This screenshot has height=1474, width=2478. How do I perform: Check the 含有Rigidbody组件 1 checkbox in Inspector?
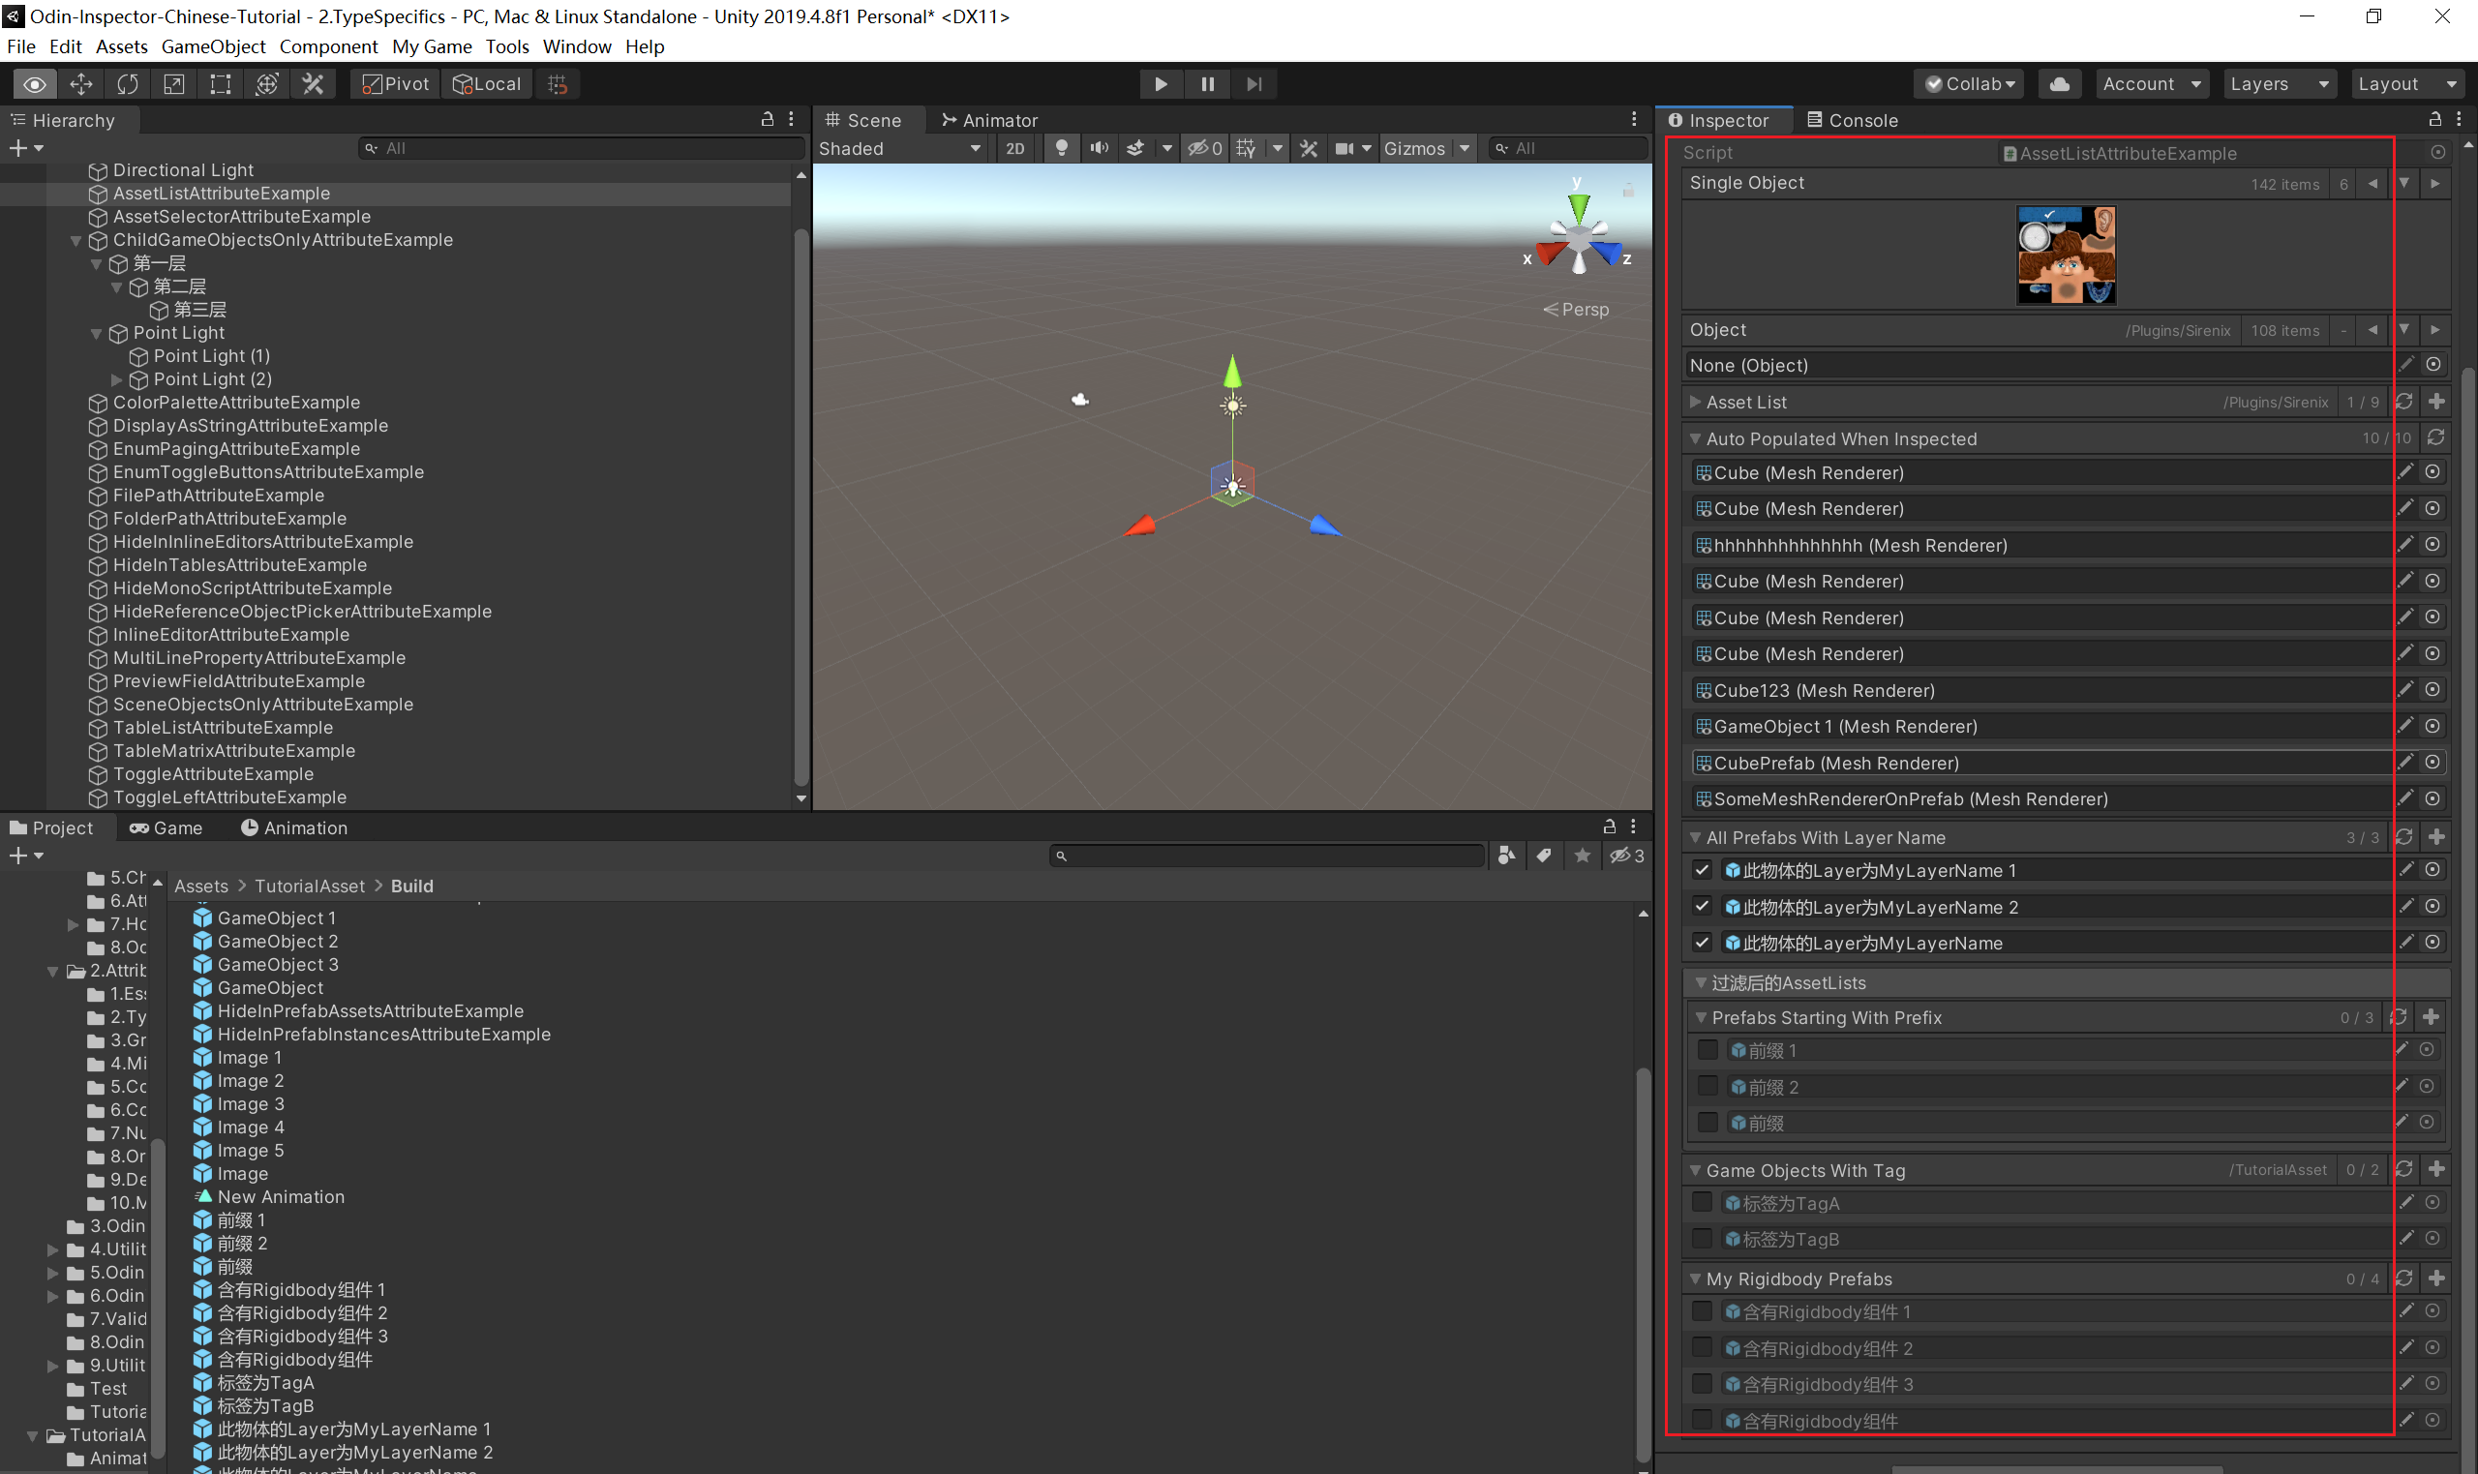point(1703,1311)
